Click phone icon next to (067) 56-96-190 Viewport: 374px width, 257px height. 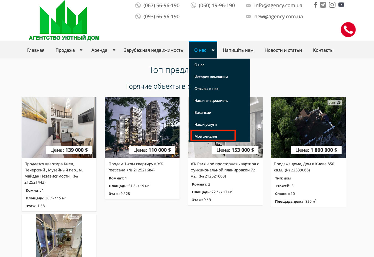point(138,6)
